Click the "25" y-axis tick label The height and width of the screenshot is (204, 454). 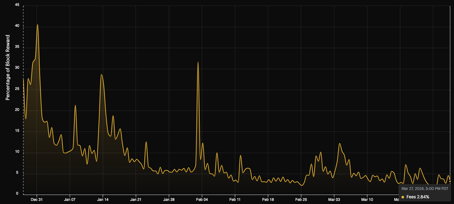tap(17, 89)
